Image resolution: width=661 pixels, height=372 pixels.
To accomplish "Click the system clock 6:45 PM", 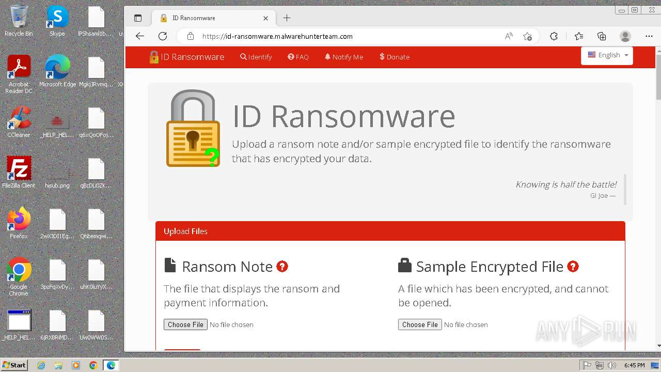I will pos(634,365).
